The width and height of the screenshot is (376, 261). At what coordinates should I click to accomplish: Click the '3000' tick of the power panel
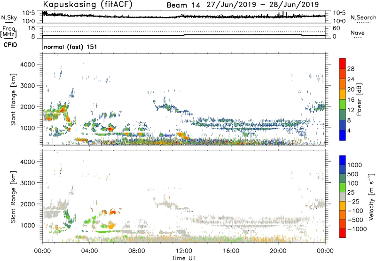point(27,86)
